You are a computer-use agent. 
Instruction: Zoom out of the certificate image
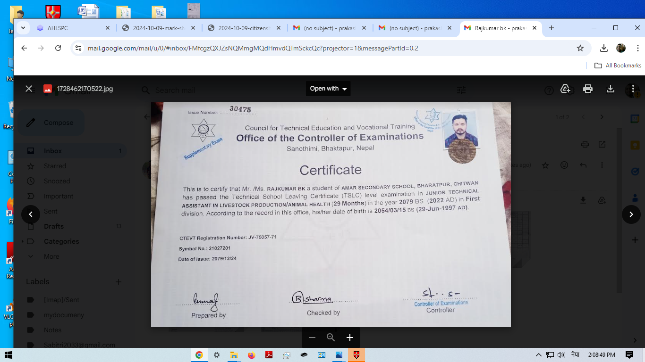click(312, 337)
